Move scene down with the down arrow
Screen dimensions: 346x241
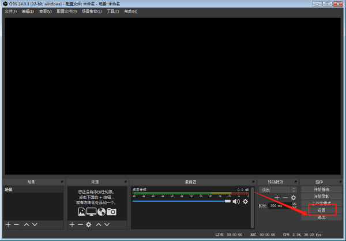[x=35, y=225]
